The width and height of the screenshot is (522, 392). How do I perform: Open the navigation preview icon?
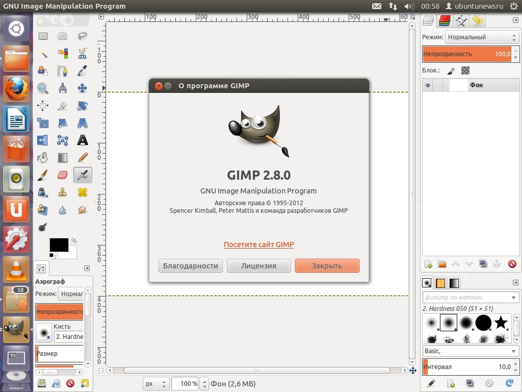(x=413, y=371)
